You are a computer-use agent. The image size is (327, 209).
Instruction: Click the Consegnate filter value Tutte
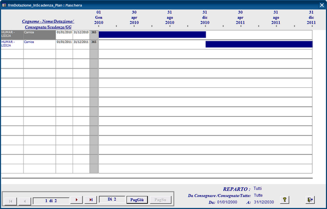point(258,195)
